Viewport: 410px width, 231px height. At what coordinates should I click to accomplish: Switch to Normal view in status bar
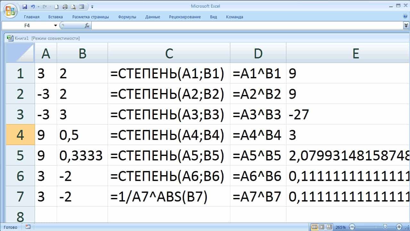(x=314, y=227)
